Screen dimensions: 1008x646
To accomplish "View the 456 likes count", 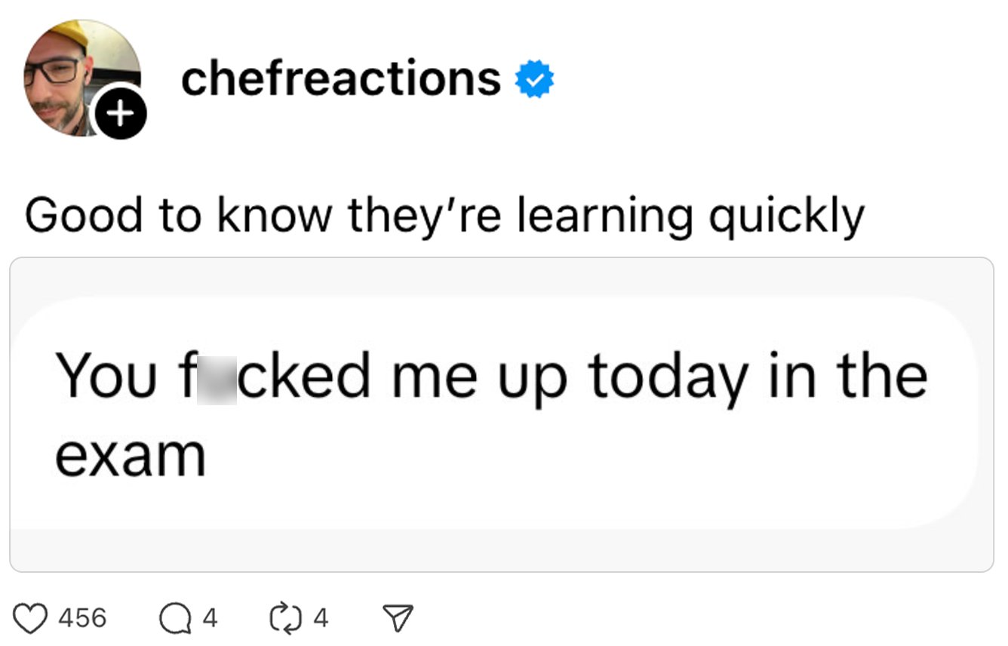I will [x=82, y=619].
